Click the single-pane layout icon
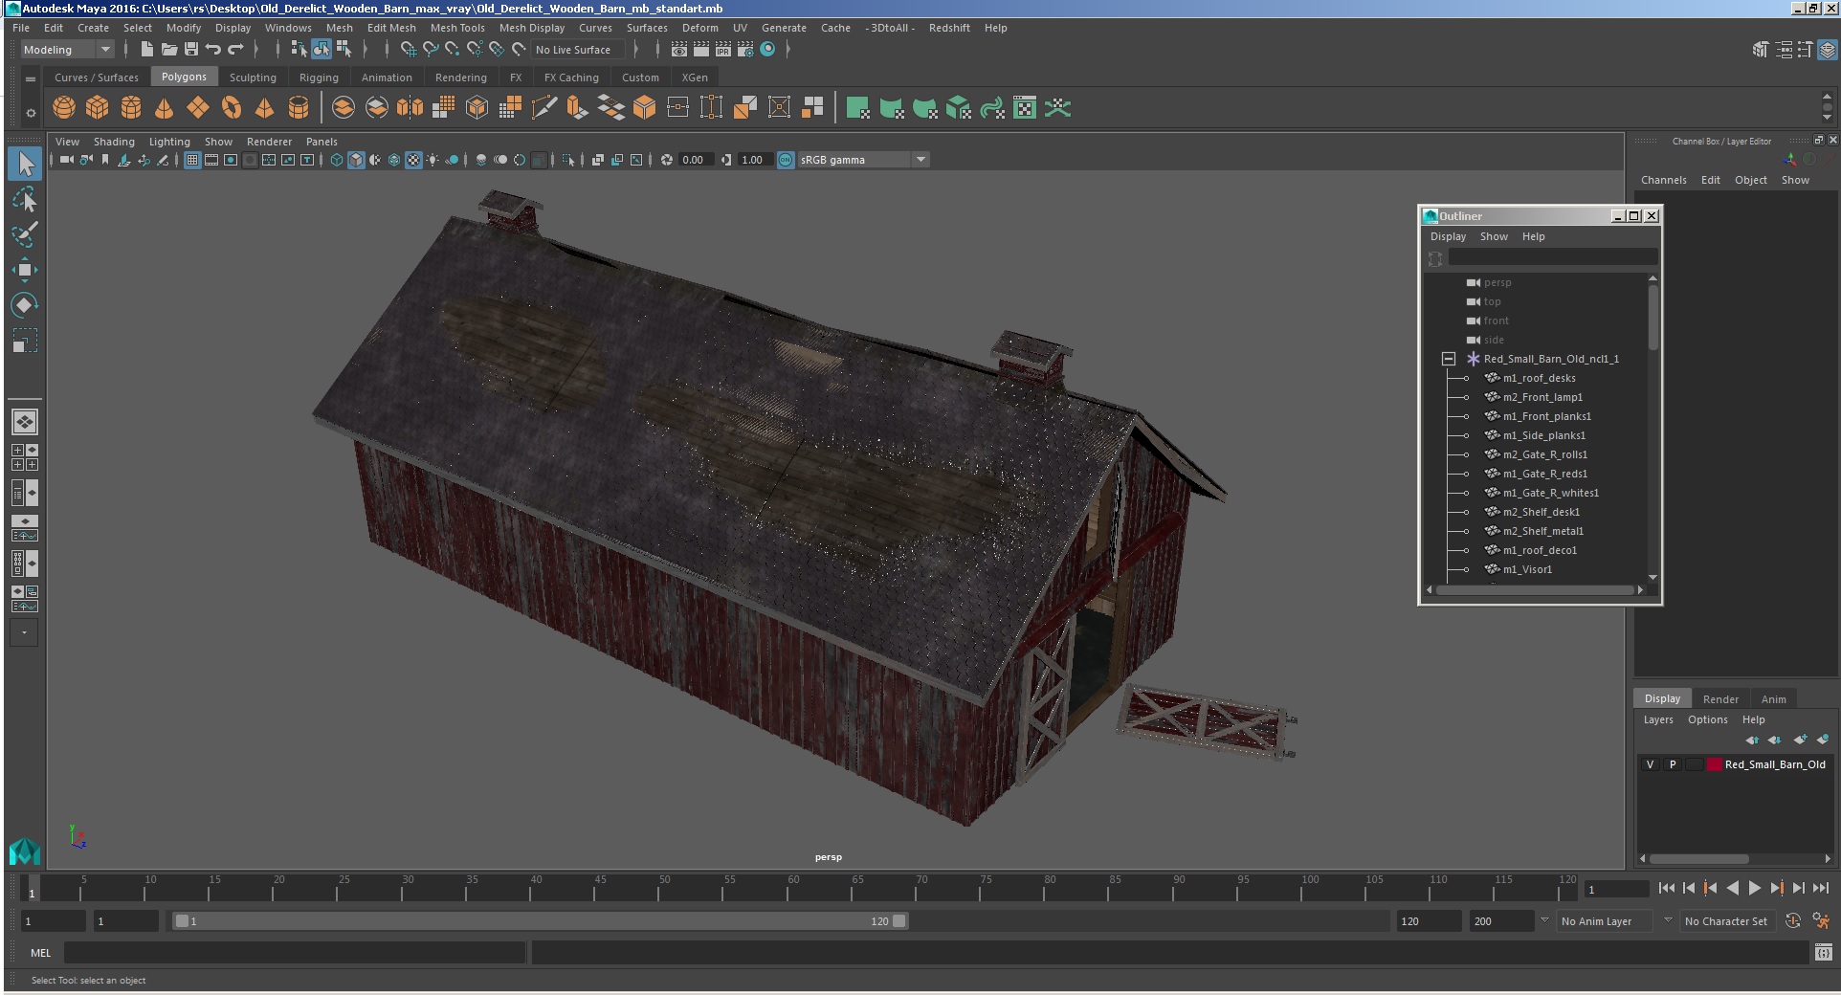Image resolution: width=1841 pixels, height=995 pixels. coord(24,422)
